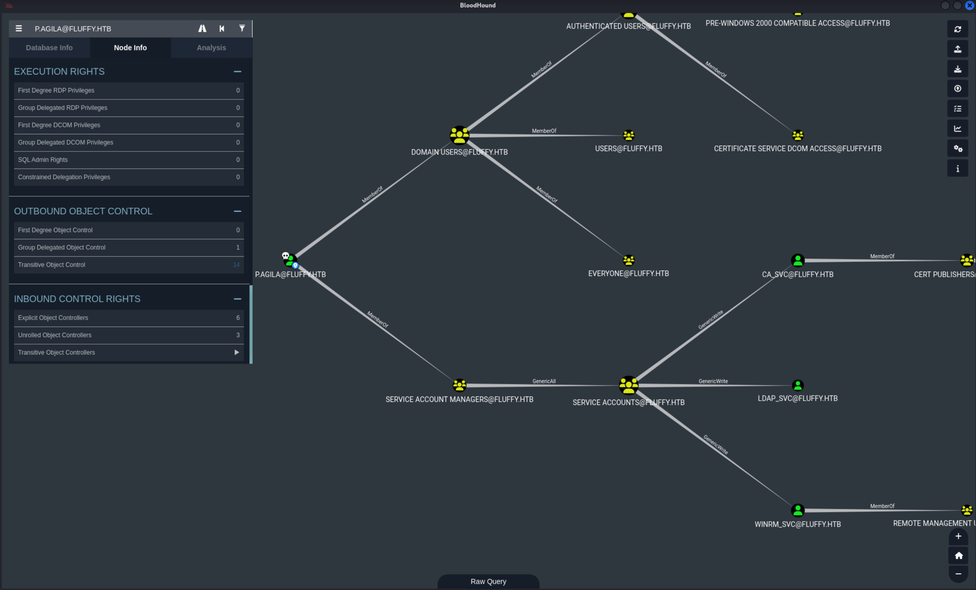The height and width of the screenshot is (590, 976).
Task: Open the hamburger menu in search bar
Action: click(x=19, y=29)
